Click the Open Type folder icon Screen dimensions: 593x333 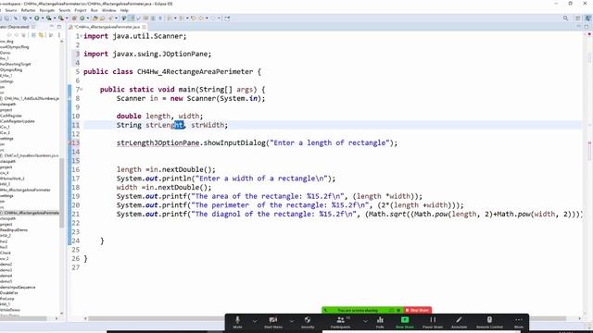[95, 18]
